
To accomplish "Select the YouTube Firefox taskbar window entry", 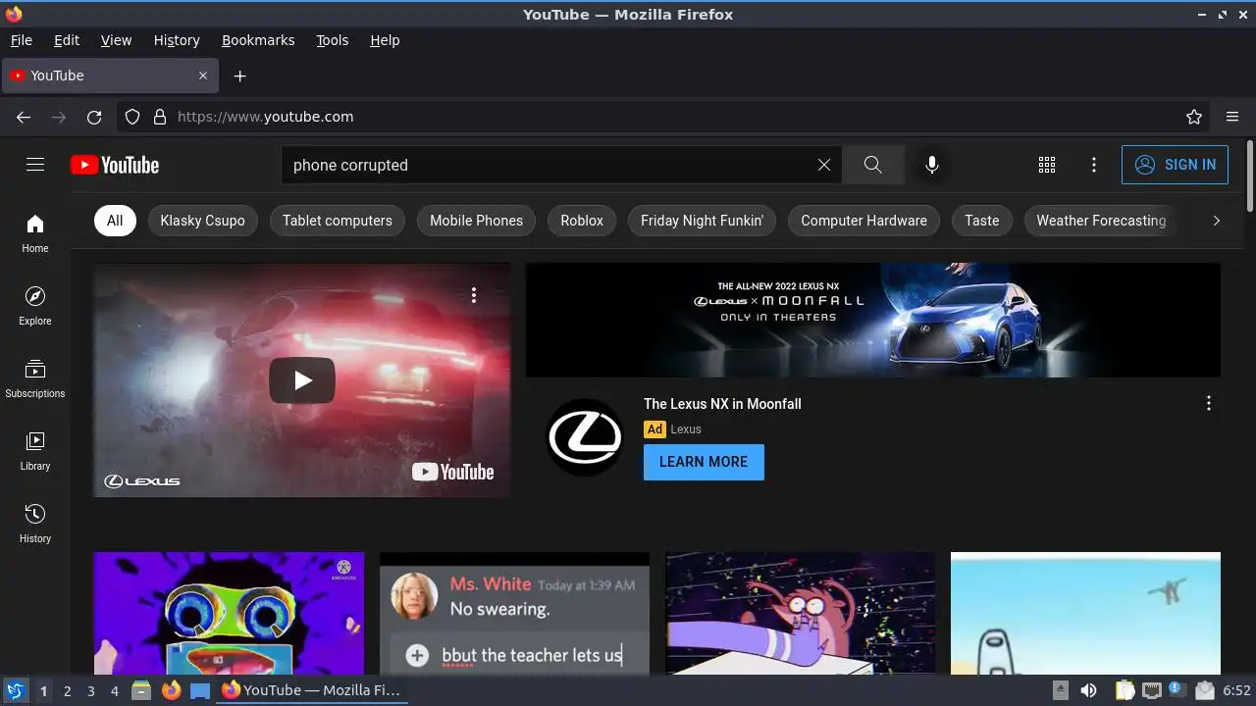I will coord(312,691).
